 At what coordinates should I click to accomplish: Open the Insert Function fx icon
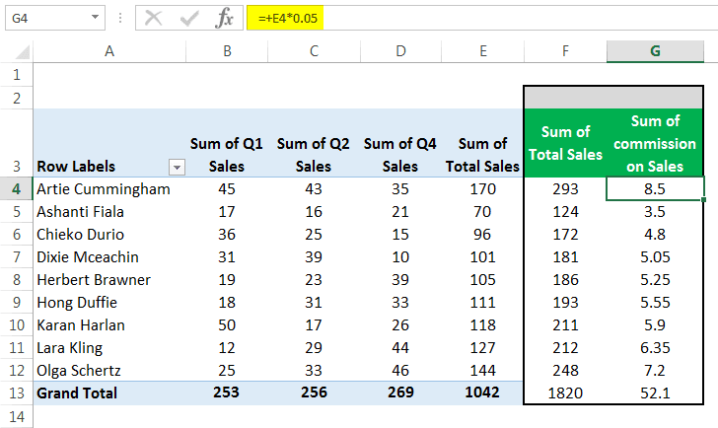point(224,19)
